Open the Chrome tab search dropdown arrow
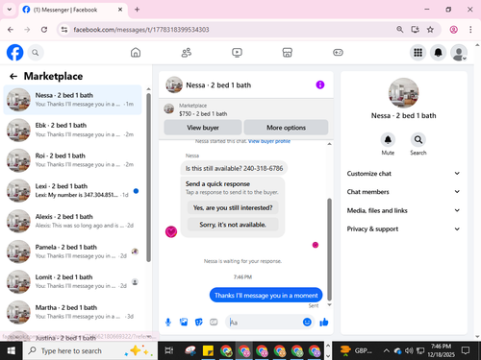 pos(10,10)
